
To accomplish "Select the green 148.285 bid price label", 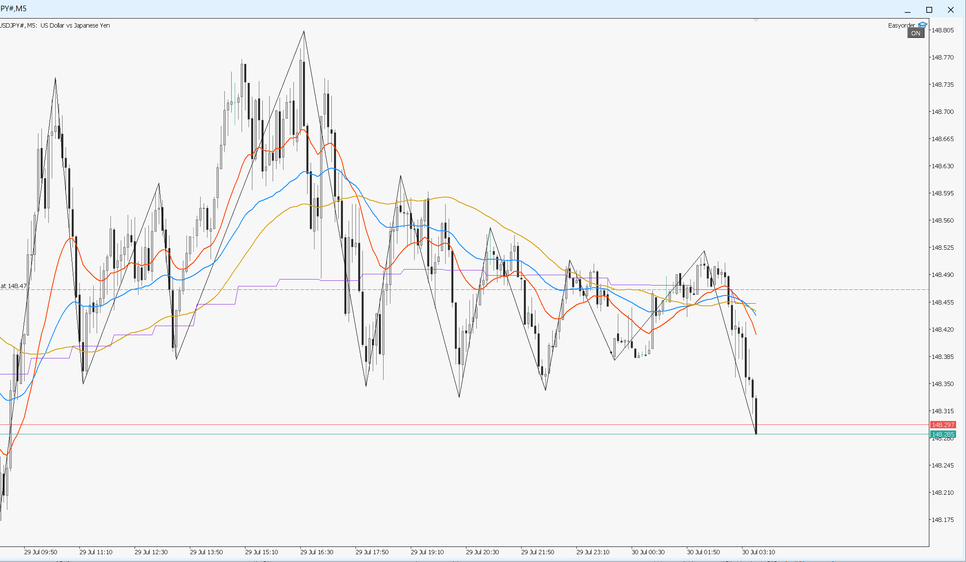I will tap(943, 434).
